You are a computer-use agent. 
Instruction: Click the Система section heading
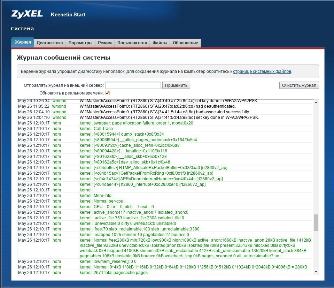[x=22, y=29]
